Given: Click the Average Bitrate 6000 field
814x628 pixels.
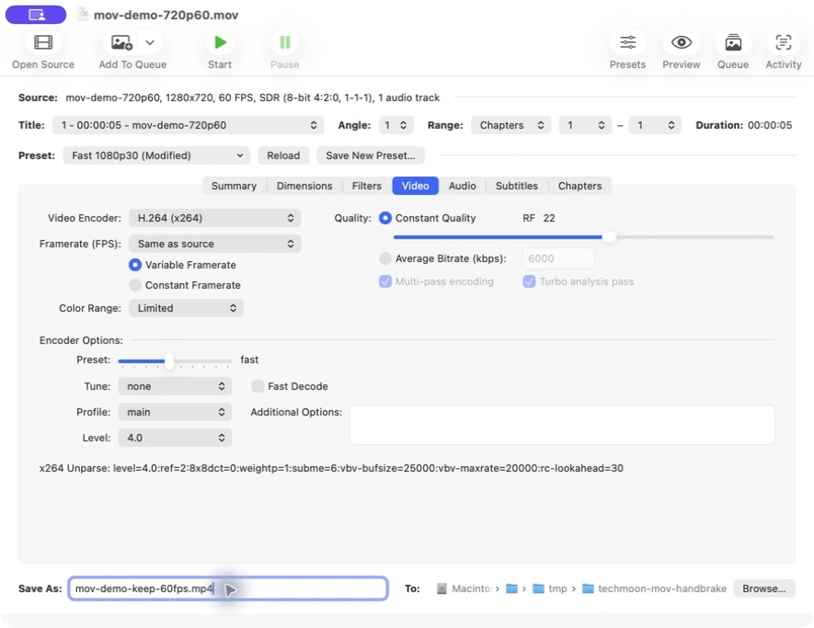Looking at the screenshot, I should pos(558,258).
